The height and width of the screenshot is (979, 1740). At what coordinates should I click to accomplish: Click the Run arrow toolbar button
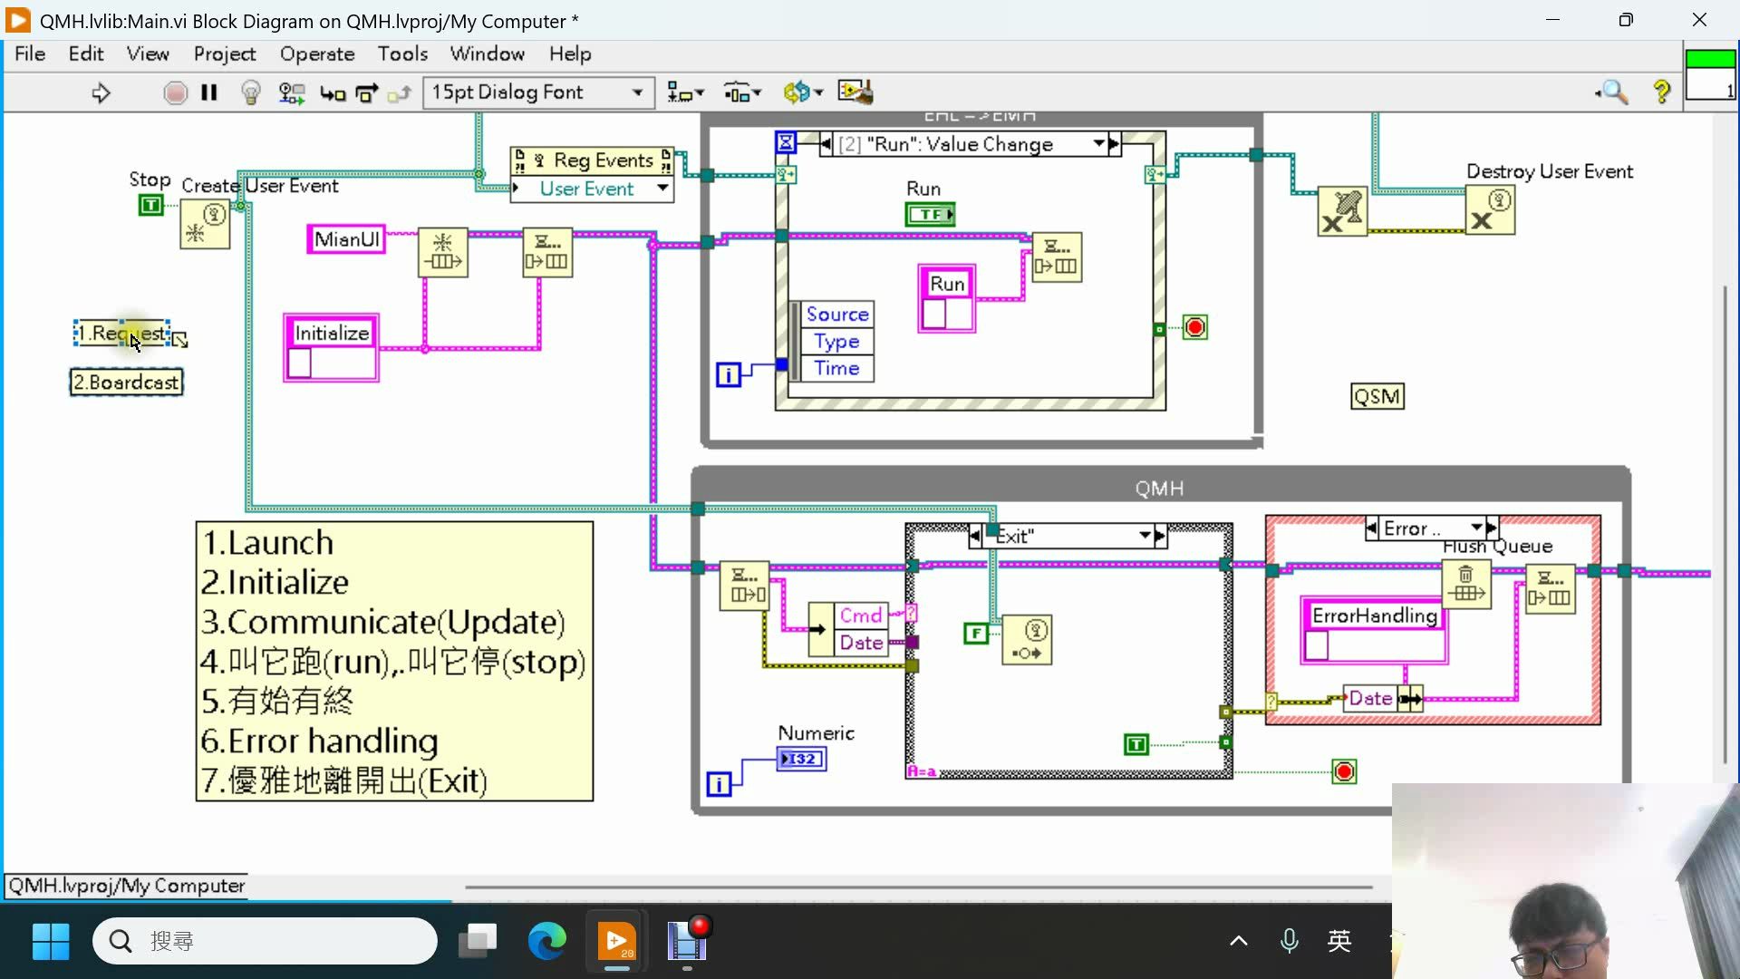pyautogui.click(x=101, y=92)
